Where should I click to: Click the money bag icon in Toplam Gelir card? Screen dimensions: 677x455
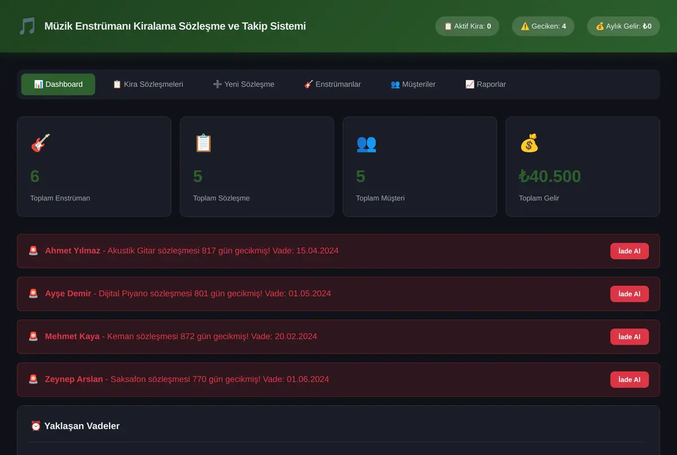point(529,143)
